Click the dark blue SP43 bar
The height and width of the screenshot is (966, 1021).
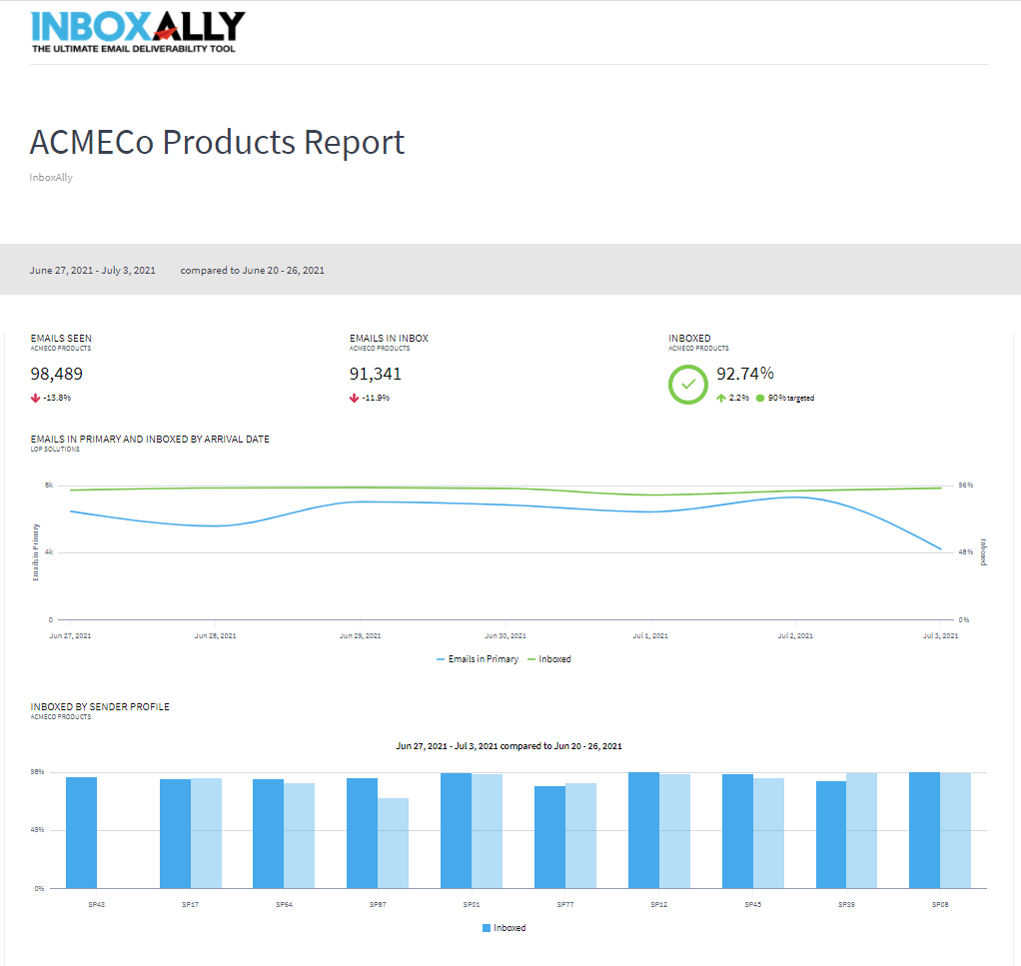pos(81,832)
